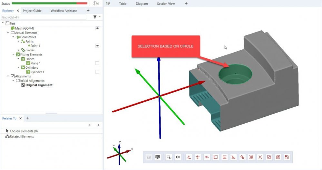Click the mirror/split view toolbar icon
The image size is (322, 170).
tap(178, 157)
